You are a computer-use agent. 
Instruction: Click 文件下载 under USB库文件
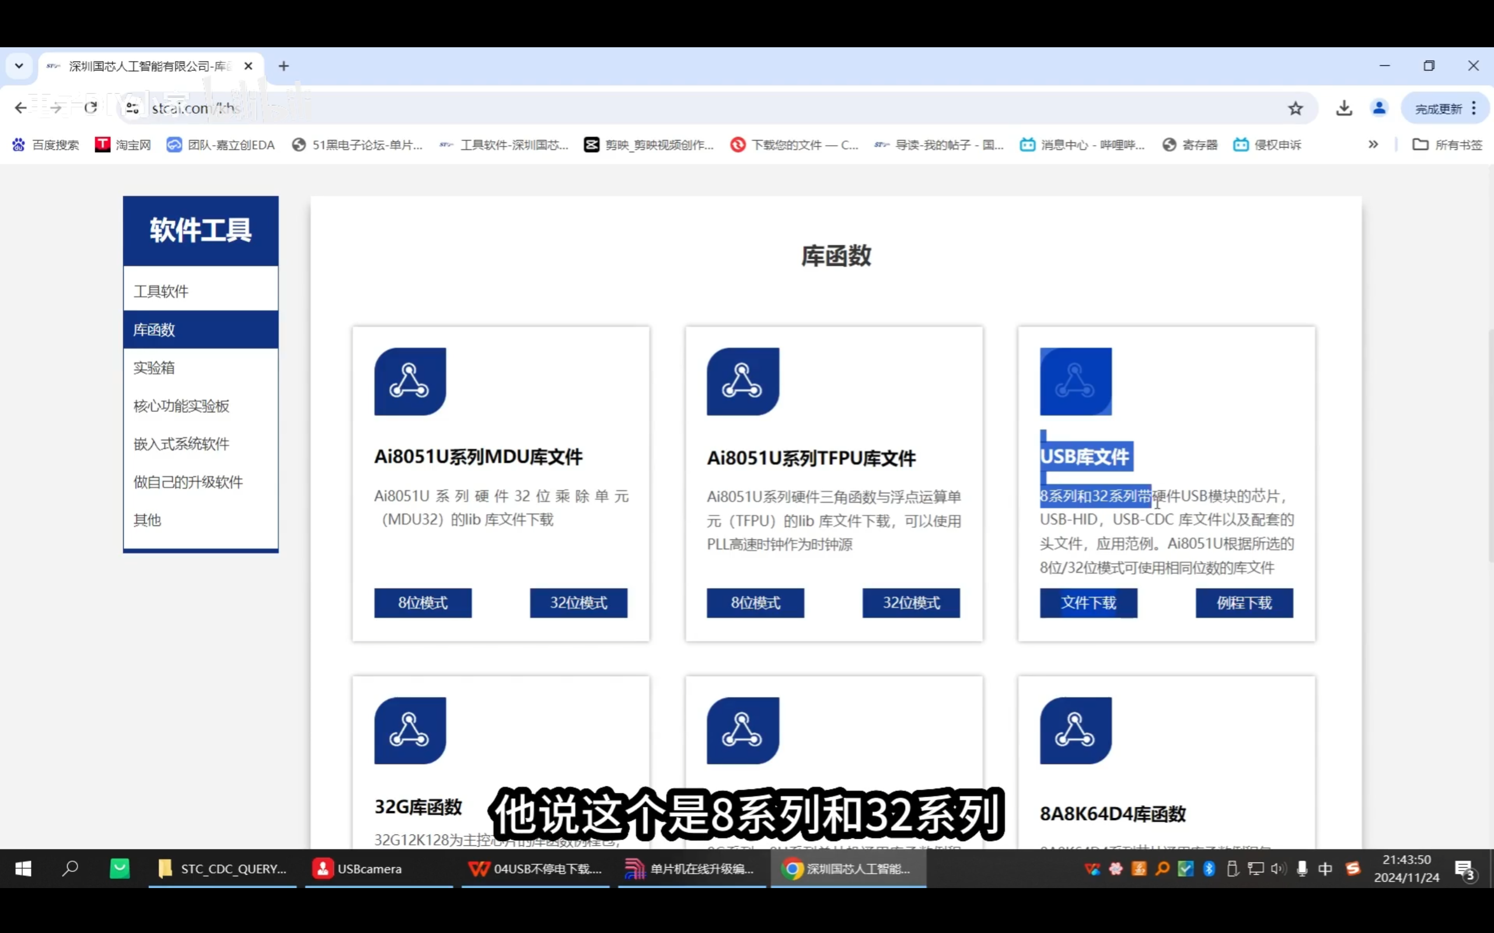click(x=1088, y=603)
